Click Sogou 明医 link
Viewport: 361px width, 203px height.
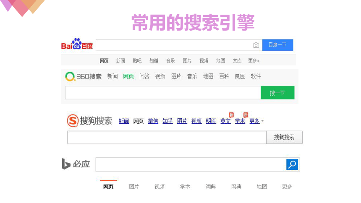211,121
